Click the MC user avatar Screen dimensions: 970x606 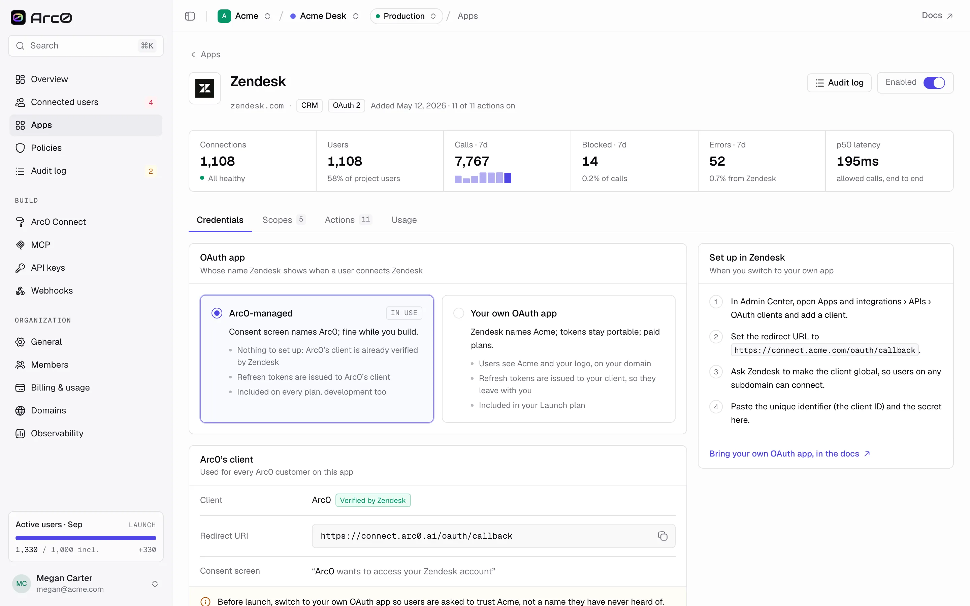pyautogui.click(x=22, y=583)
